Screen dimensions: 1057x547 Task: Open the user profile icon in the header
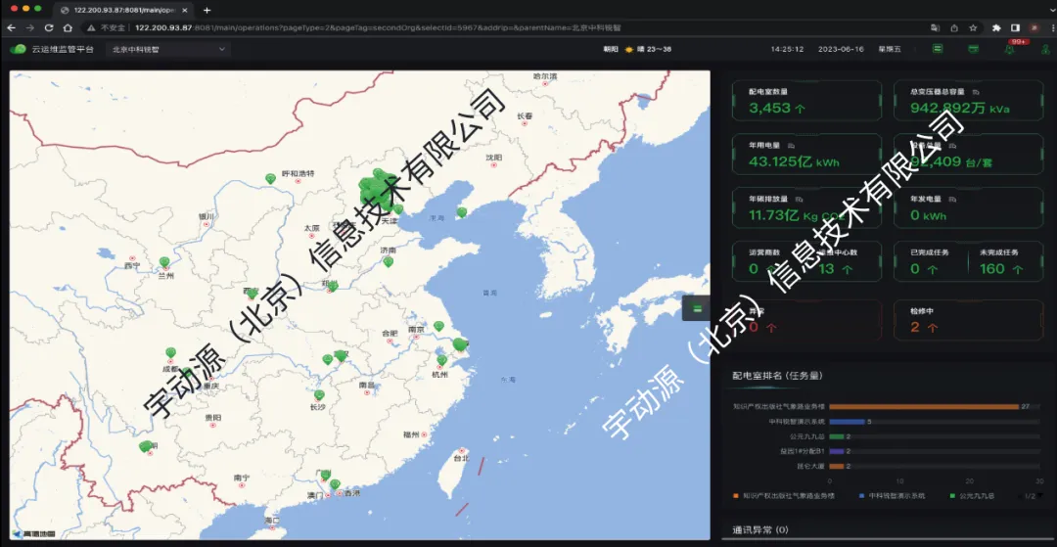(x=1043, y=48)
